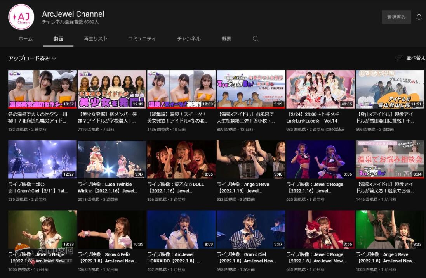Select the 動画 tab

(x=58, y=39)
